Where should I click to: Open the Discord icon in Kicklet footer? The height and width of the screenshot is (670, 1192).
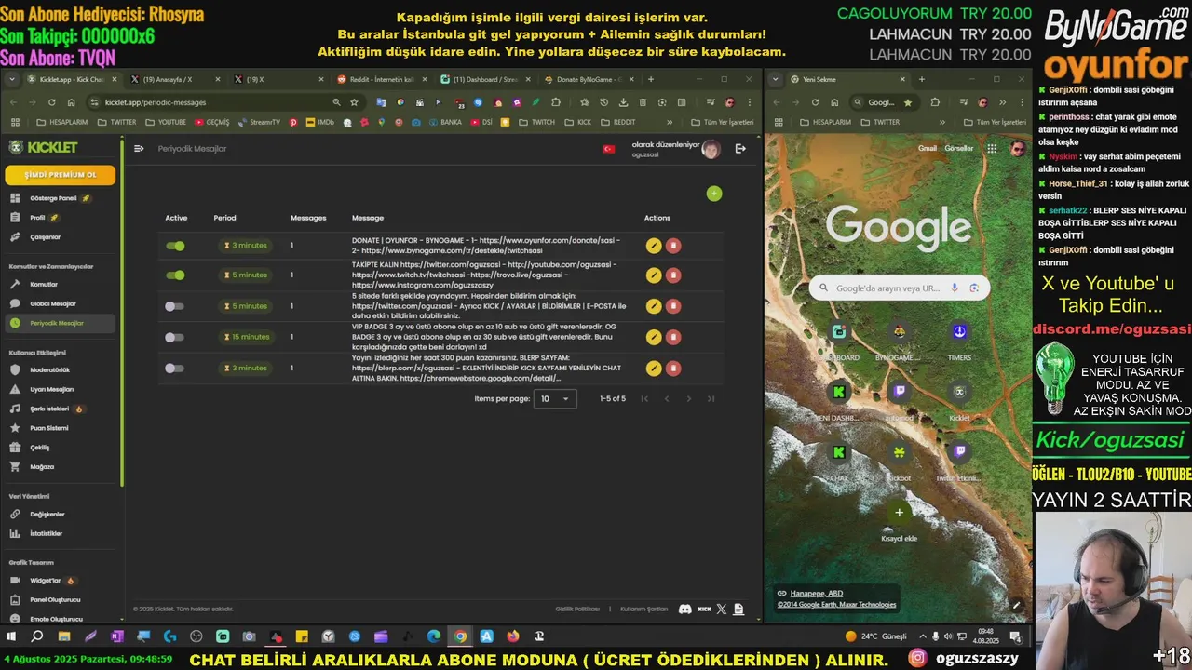pos(685,610)
